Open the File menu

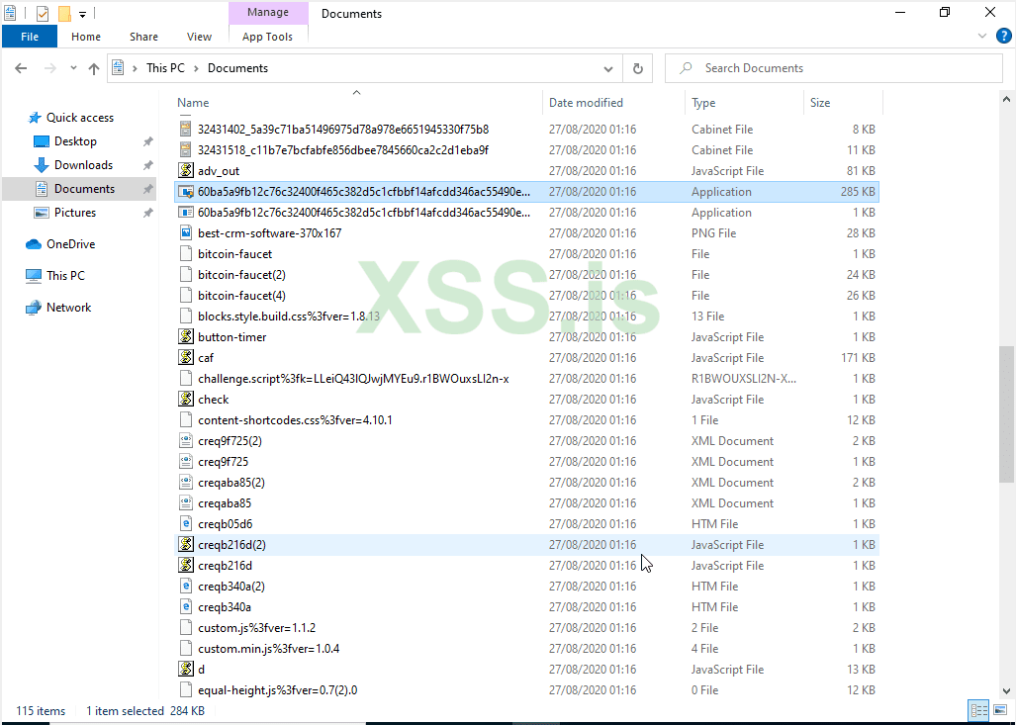click(30, 36)
